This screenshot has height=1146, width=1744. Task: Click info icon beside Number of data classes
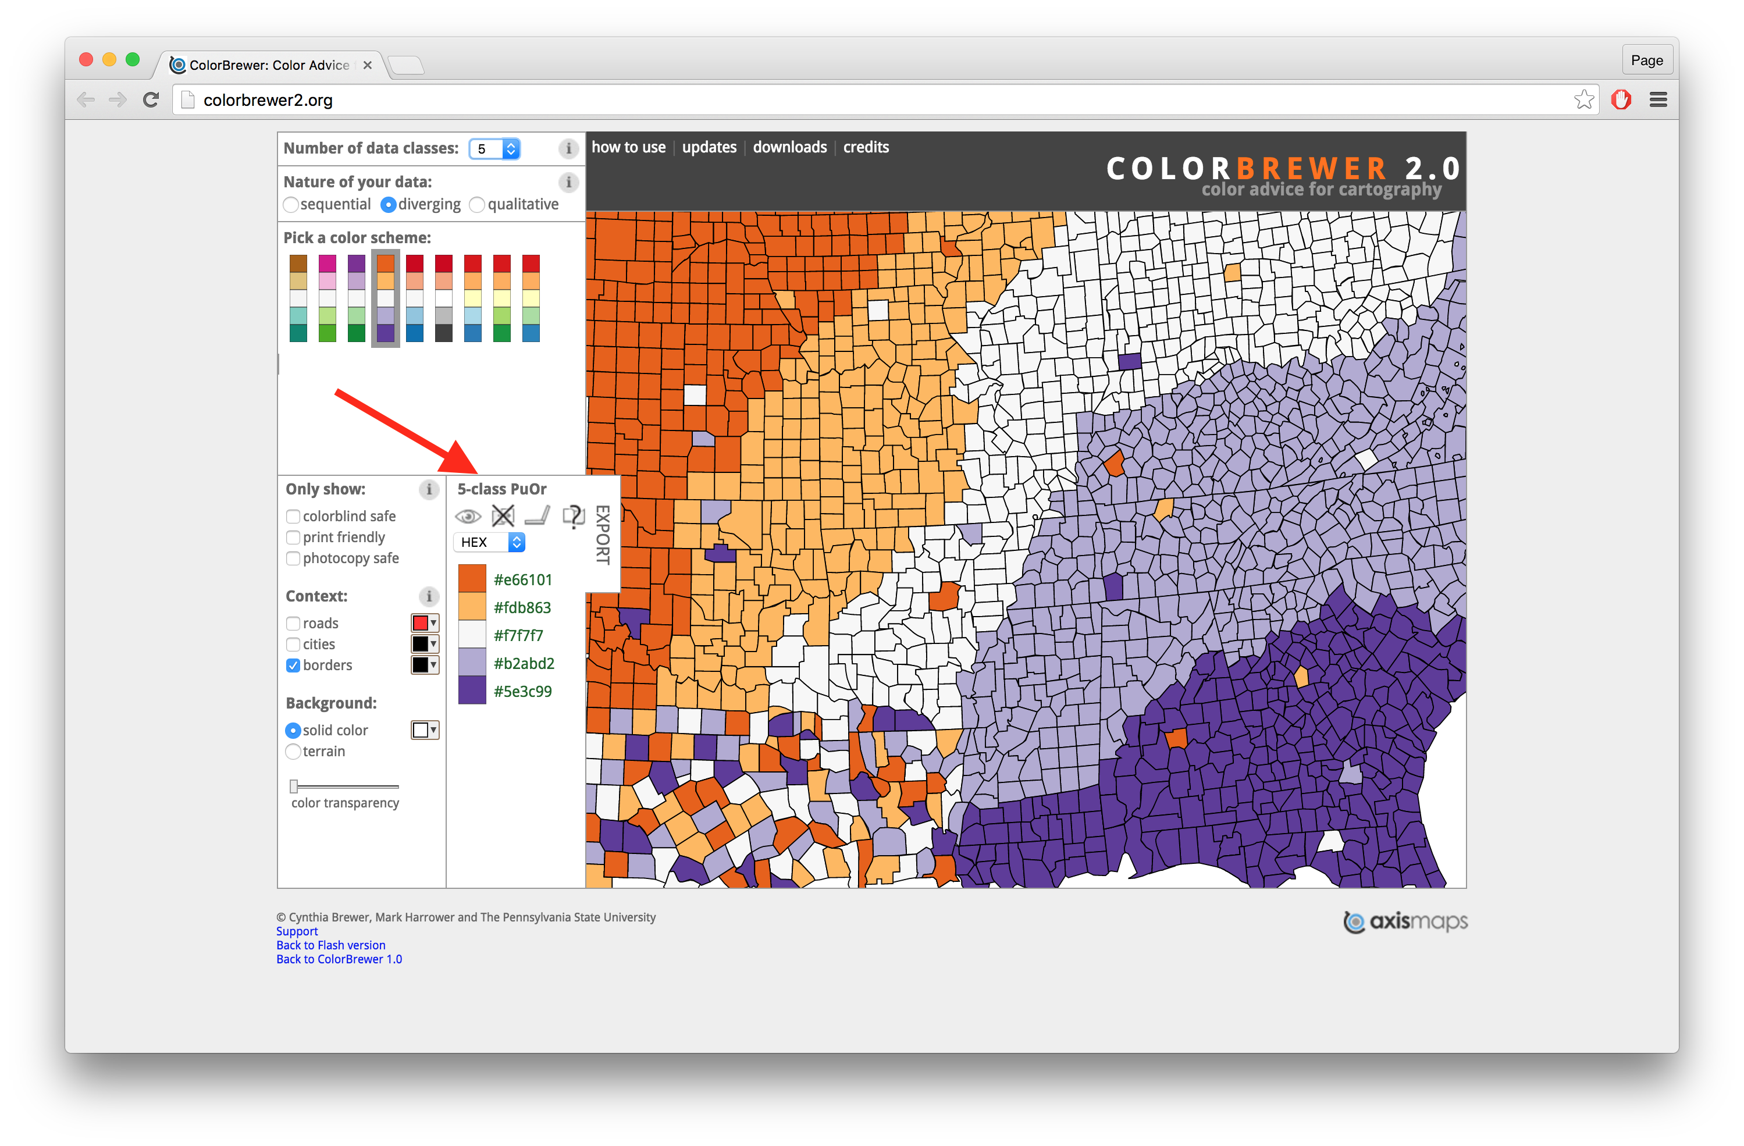[568, 149]
